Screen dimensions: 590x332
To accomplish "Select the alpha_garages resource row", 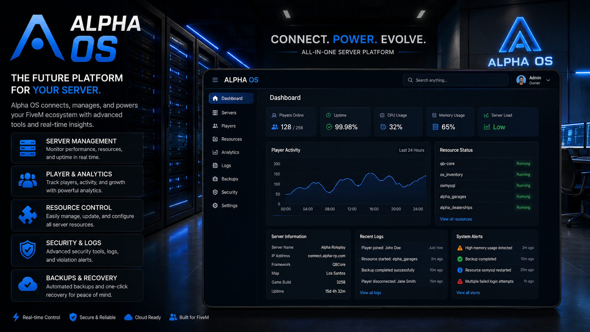I will [x=486, y=197].
